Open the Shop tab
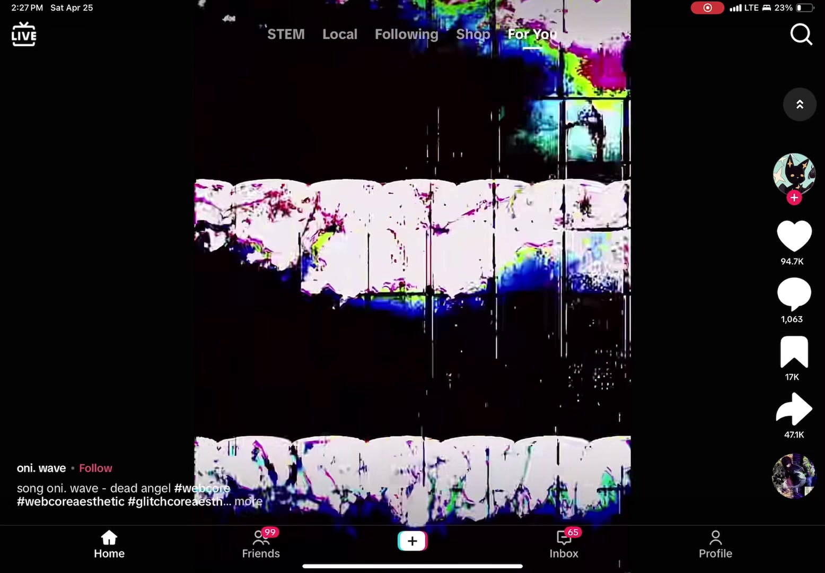 coord(473,34)
